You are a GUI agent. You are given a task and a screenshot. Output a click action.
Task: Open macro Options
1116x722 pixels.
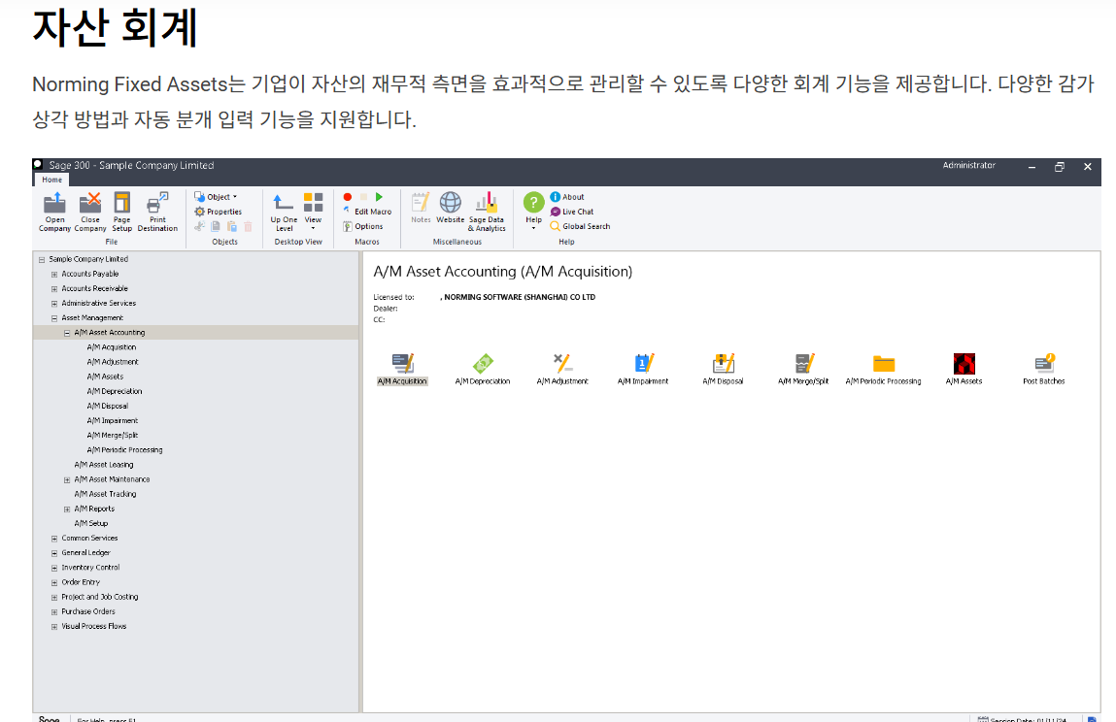point(363,226)
